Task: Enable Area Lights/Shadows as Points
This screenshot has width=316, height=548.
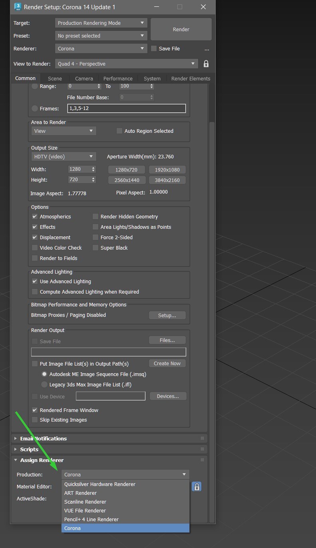Action: pyautogui.click(x=95, y=227)
